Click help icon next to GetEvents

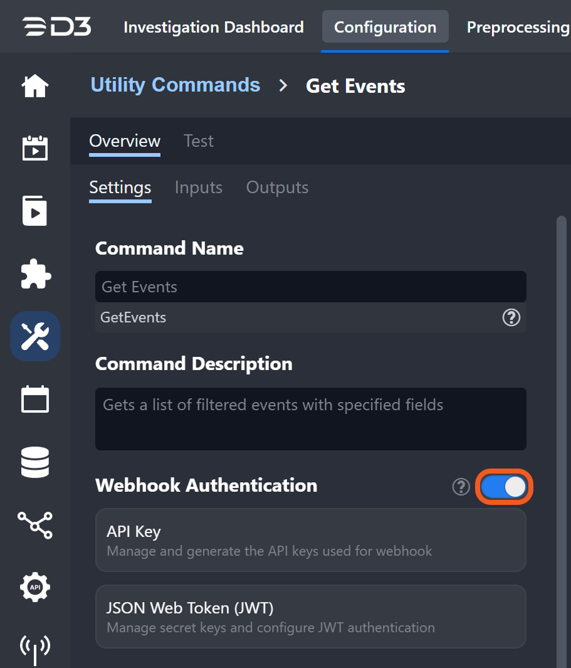(511, 318)
